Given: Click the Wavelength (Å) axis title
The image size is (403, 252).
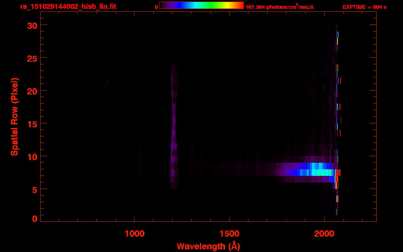Looking at the screenshot, I should (208, 246).
